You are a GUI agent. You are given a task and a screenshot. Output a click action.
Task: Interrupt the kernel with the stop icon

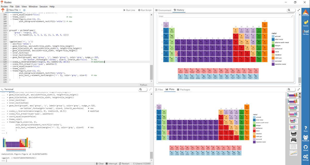pyautogui.click(x=107, y=163)
